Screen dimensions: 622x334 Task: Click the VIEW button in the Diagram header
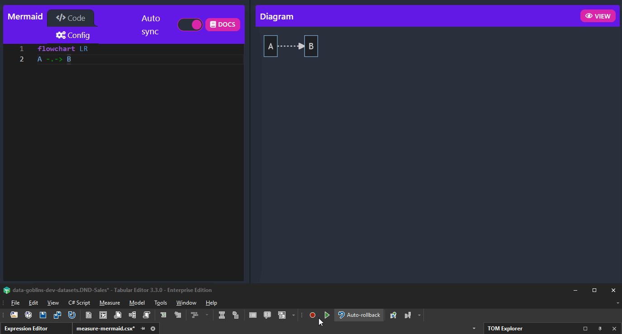pos(598,16)
